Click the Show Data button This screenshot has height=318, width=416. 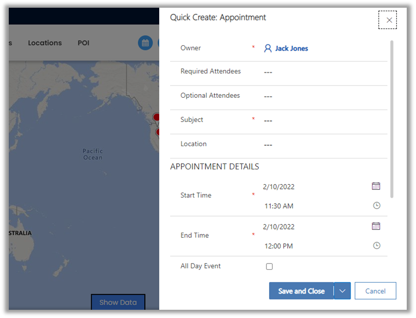click(118, 303)
